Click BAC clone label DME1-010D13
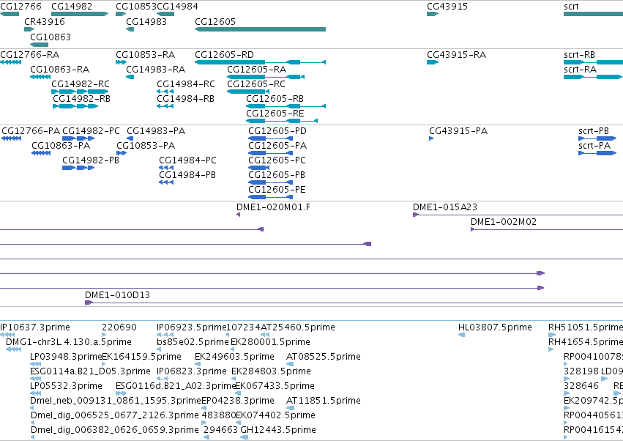 [x=117, y=295]
